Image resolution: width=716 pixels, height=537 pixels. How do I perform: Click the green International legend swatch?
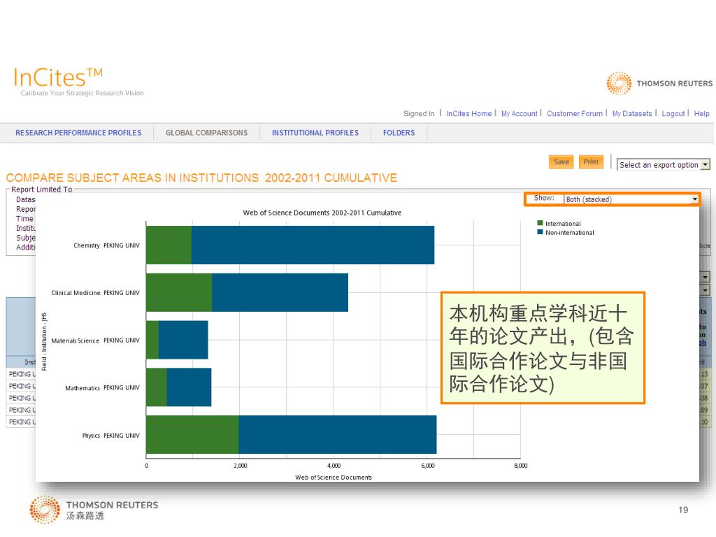[540, 223]
